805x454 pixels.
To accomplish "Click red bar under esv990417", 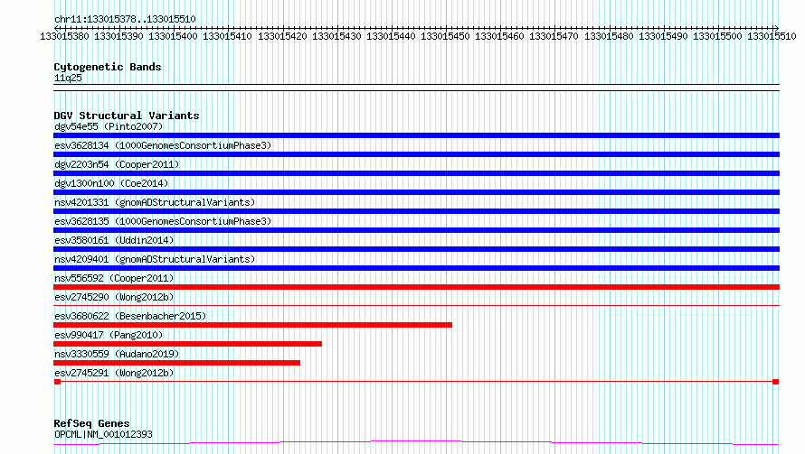I will pos(187,344).
